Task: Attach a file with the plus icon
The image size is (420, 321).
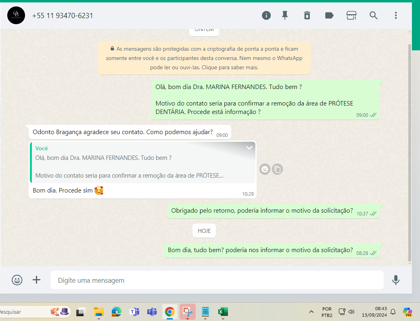Action: 36,280
